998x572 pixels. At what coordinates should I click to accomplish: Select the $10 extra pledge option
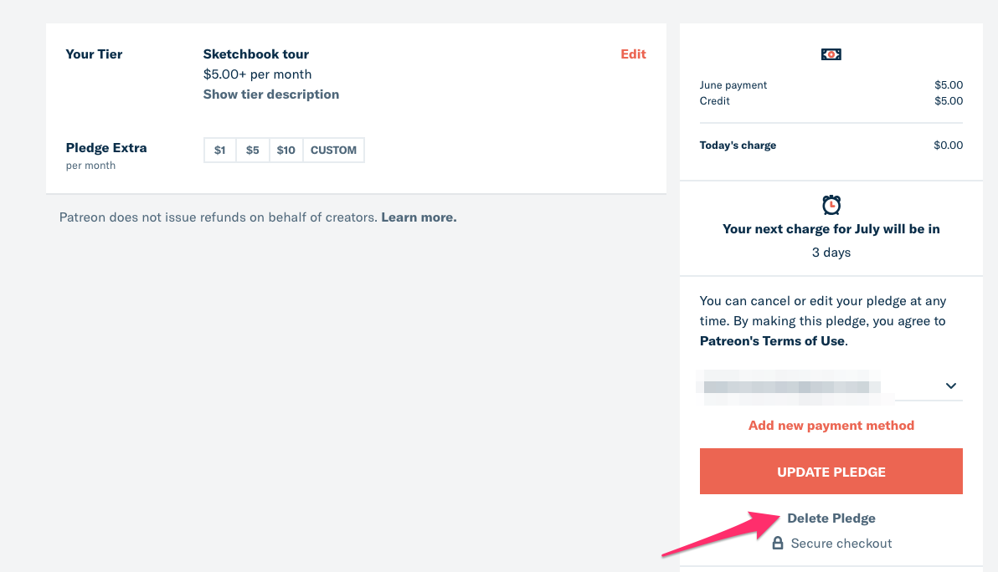pyautogui.click(x=286, y=151)
